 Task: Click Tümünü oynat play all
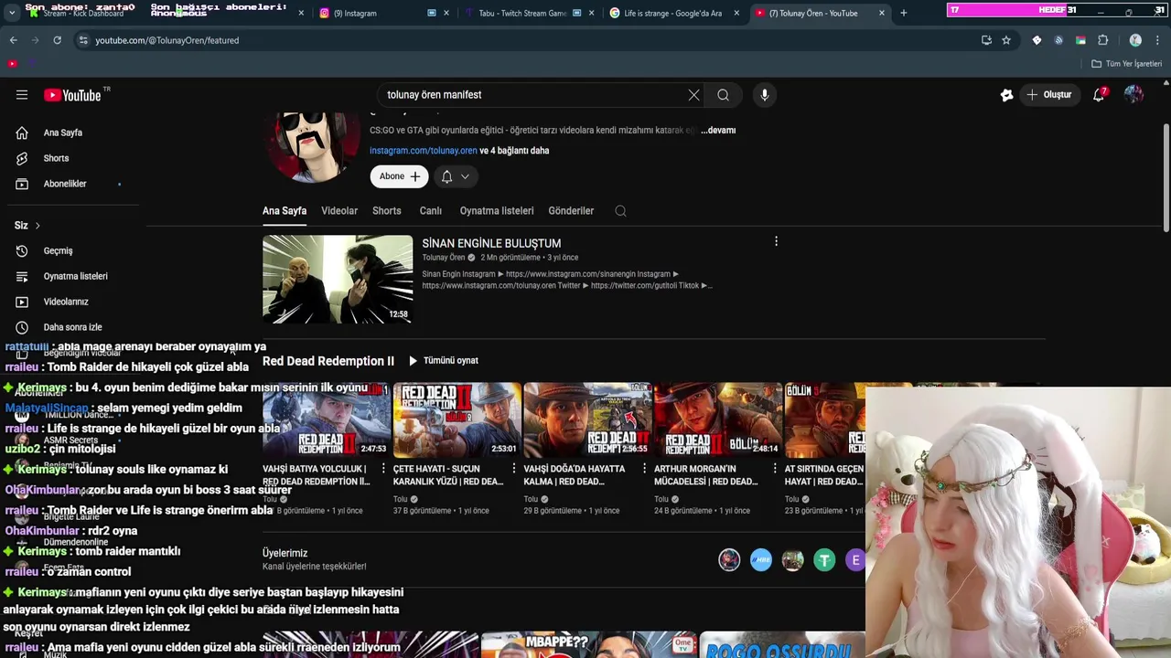(444, 361)
